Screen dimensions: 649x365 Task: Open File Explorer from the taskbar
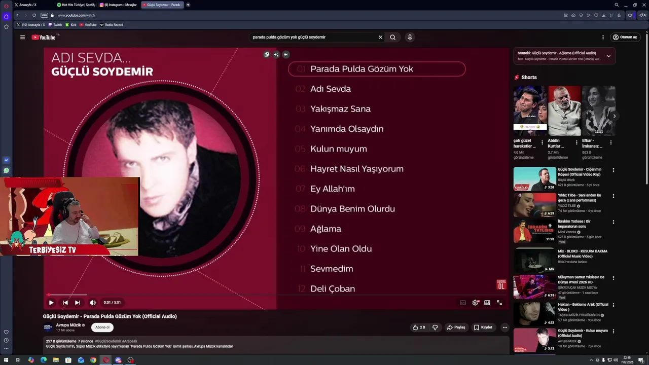[56, 360]
